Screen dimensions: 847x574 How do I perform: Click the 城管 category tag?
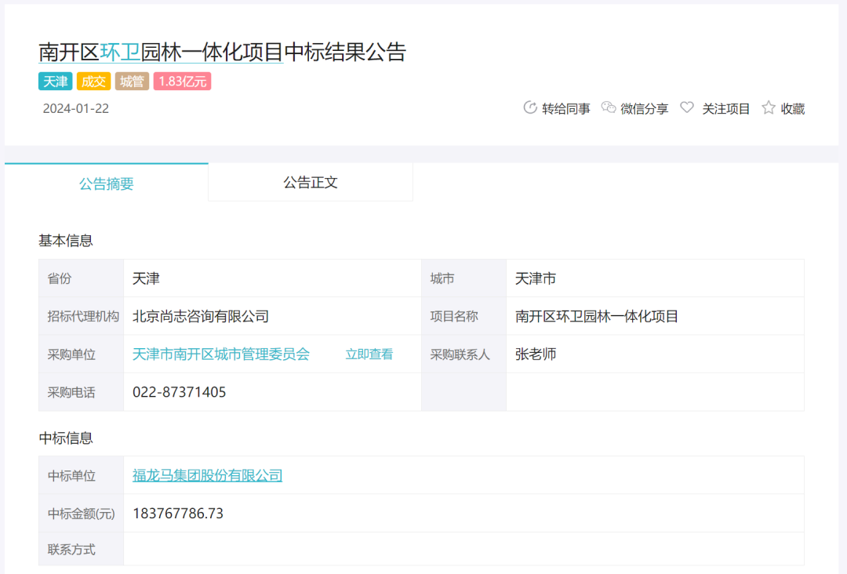coord(132,82)
